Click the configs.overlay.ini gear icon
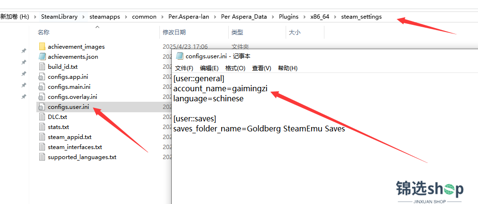The width and height of the screenshot is (478, 204). (x=42, y=97)
